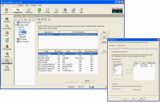The image size is (160, 102).
Task: Open the Tools menu
Action: pos(27,5)
